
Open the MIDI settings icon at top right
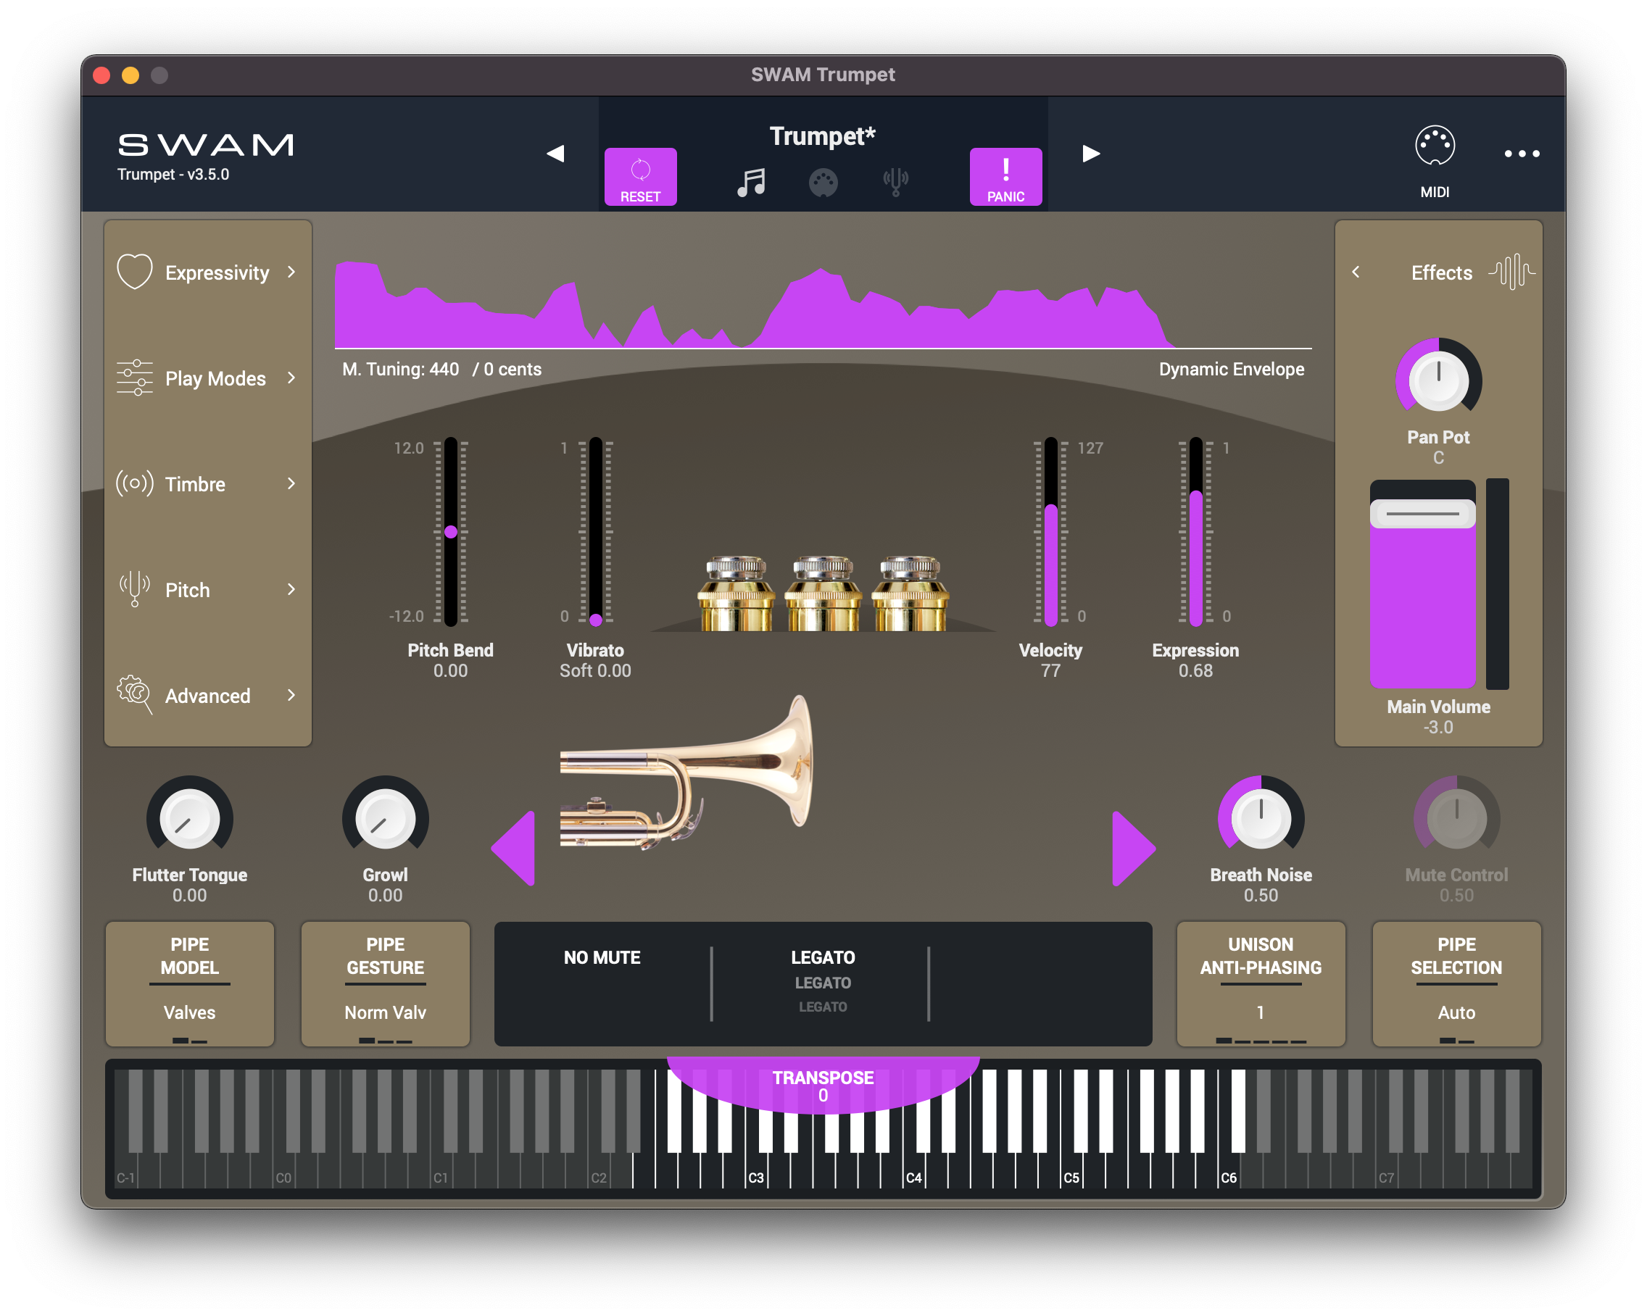pyautogui.click(x=1435, y=146)
